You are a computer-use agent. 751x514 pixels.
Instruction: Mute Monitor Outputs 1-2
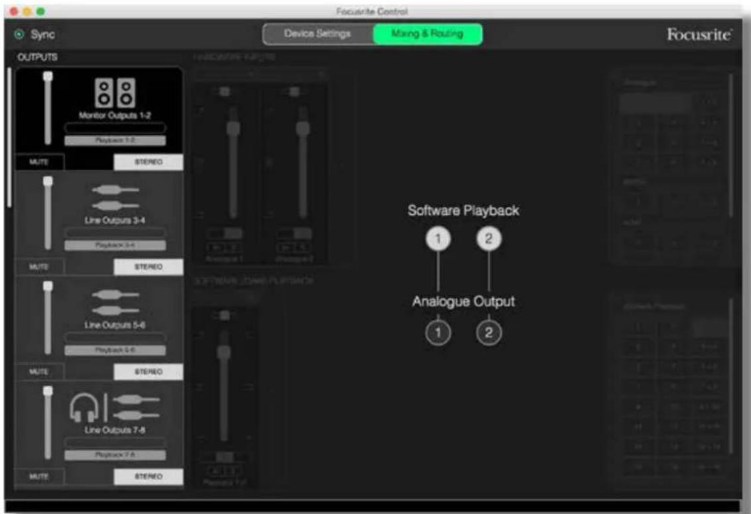click(39, 162)
